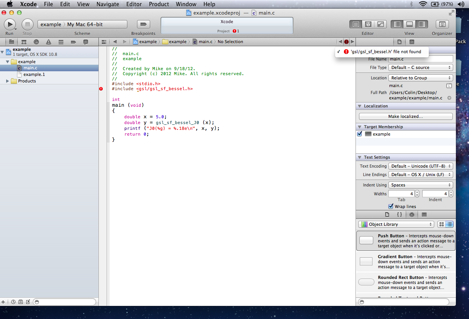Collapse the example group folder
The image size is (469, 319).
tap(8, 62)
